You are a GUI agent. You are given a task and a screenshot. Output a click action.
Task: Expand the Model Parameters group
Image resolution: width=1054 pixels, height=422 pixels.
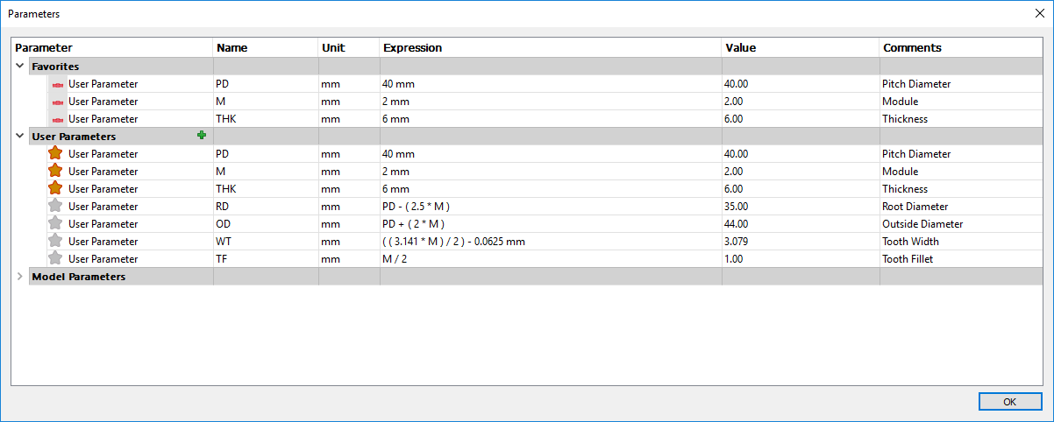[x=20, y=276]
